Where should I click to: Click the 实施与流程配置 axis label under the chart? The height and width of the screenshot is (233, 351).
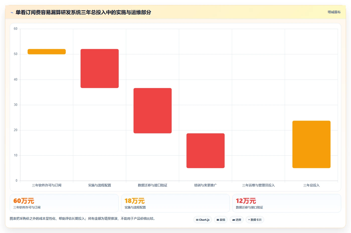pos(100,185)
